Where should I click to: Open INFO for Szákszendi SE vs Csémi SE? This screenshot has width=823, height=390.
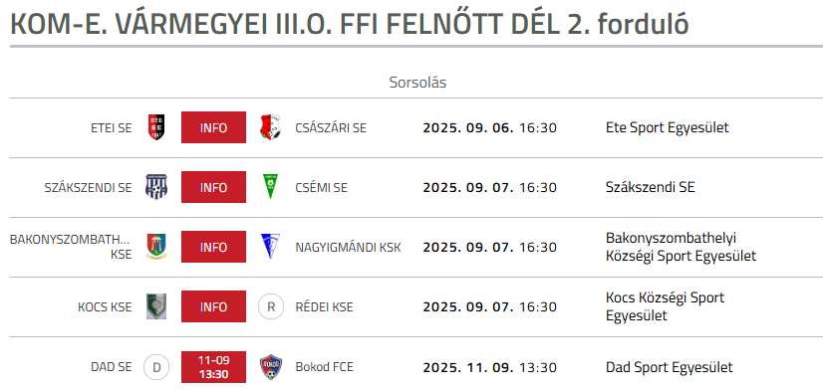[x=213, y=187]
